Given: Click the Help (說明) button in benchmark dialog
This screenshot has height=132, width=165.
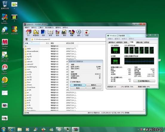Looking at the screenshot, I should coord(94,88).
